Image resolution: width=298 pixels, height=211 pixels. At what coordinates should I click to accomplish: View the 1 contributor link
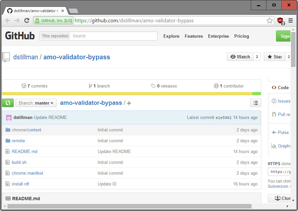coord(229,86)
